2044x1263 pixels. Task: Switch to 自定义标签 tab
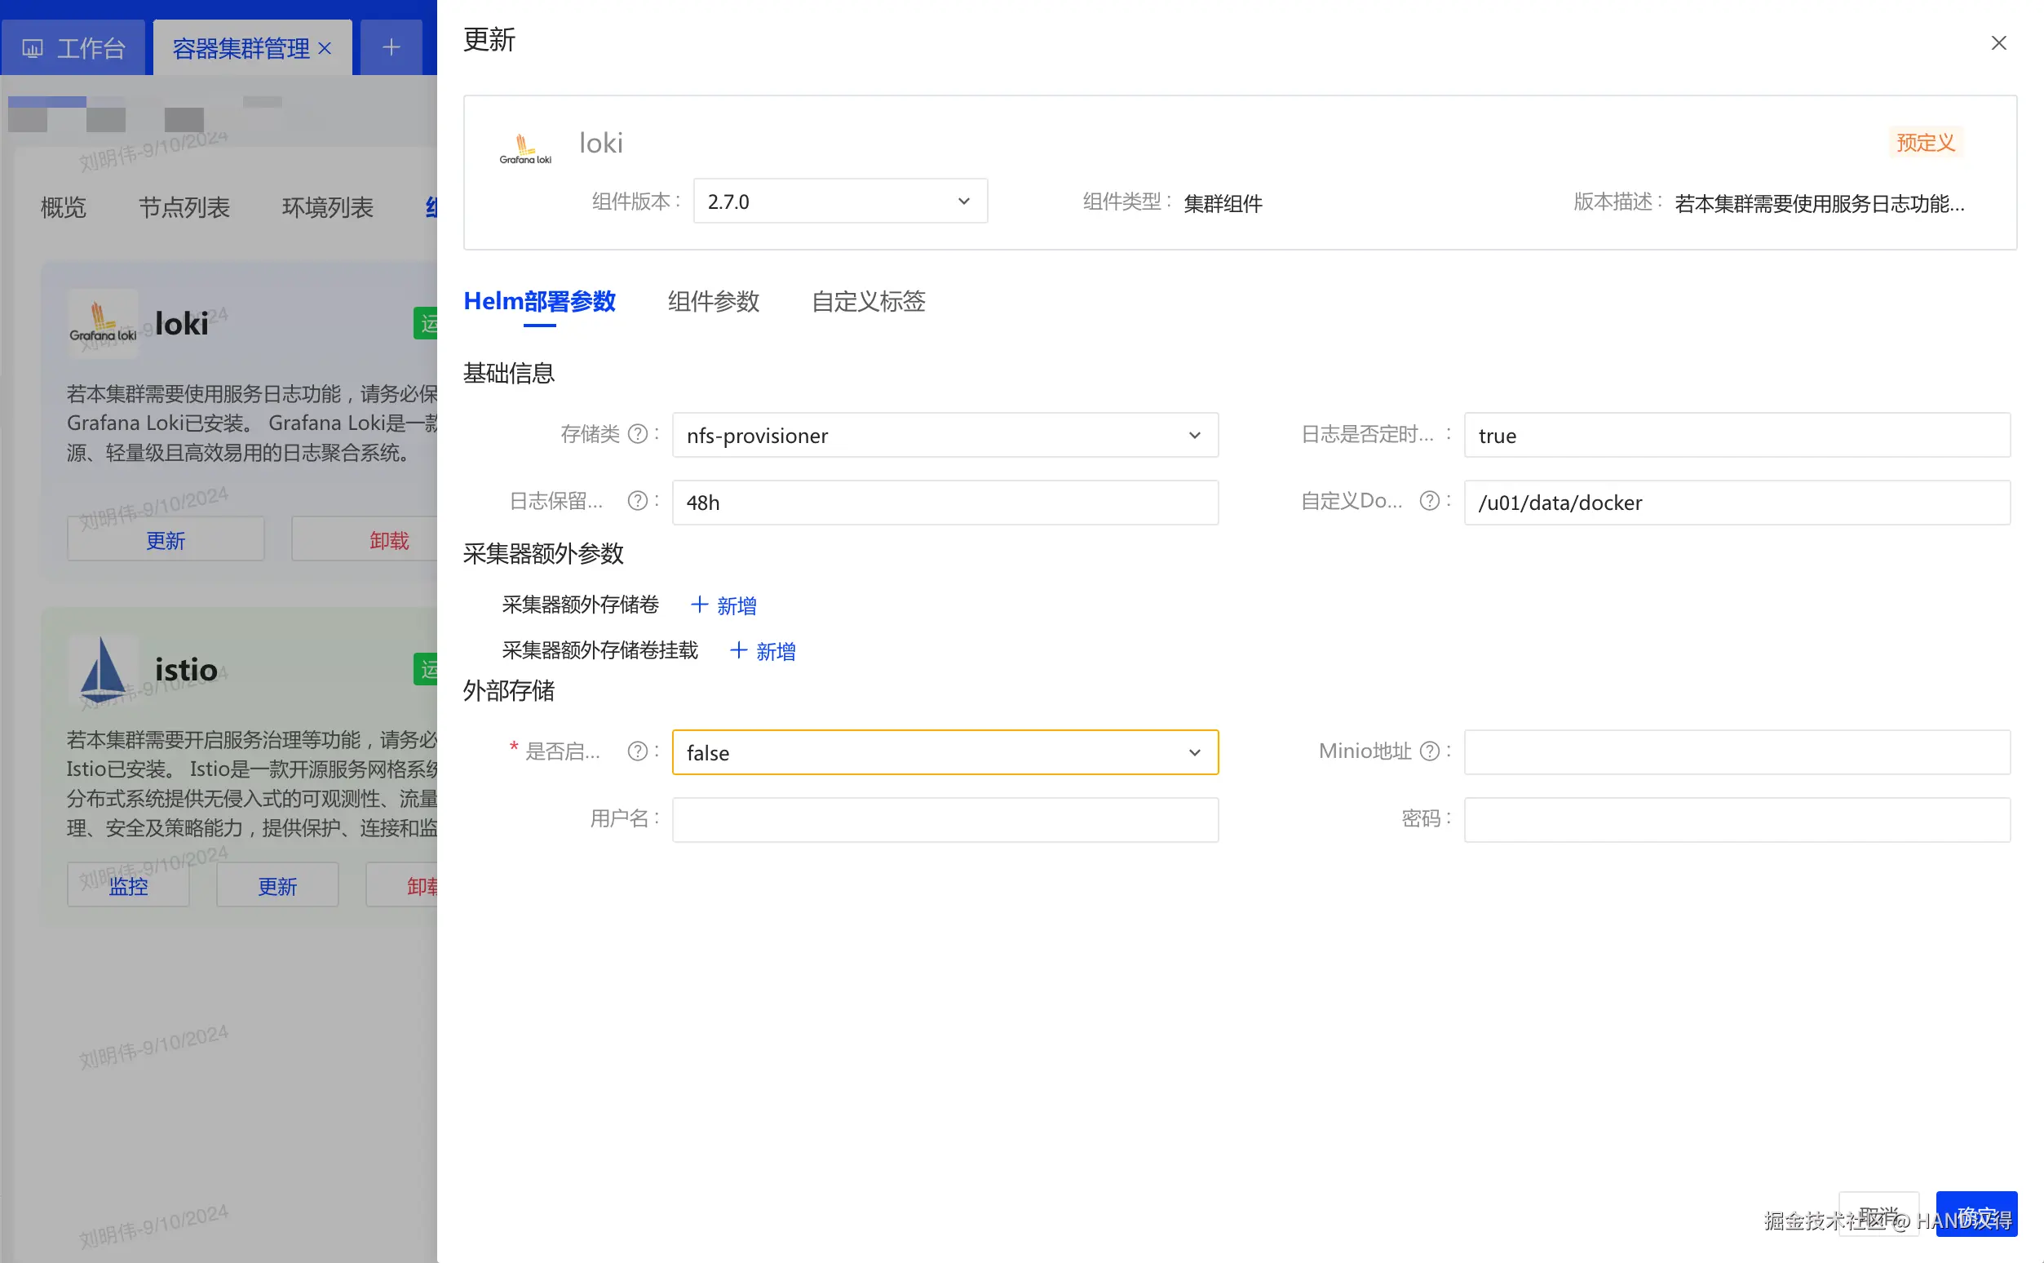coord(868,301)
